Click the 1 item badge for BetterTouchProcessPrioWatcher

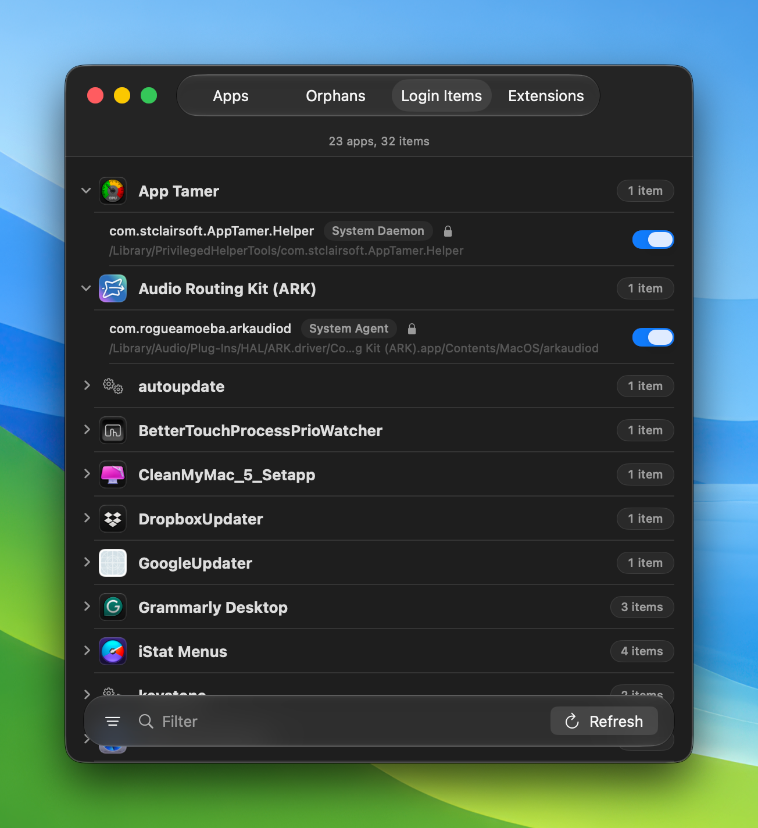point(645,430)
